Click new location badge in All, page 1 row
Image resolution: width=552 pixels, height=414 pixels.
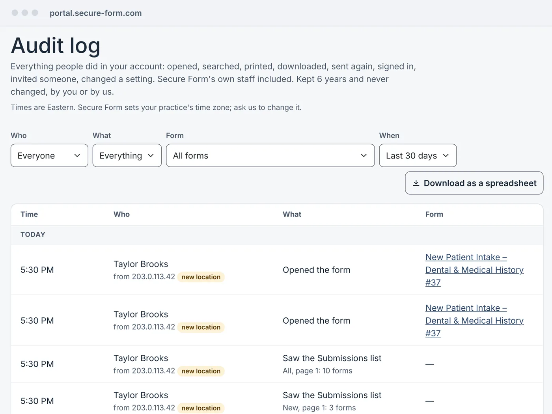(201, 371)
